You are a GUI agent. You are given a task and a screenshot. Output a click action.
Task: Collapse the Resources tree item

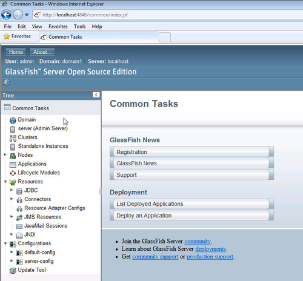coord(5,182)
